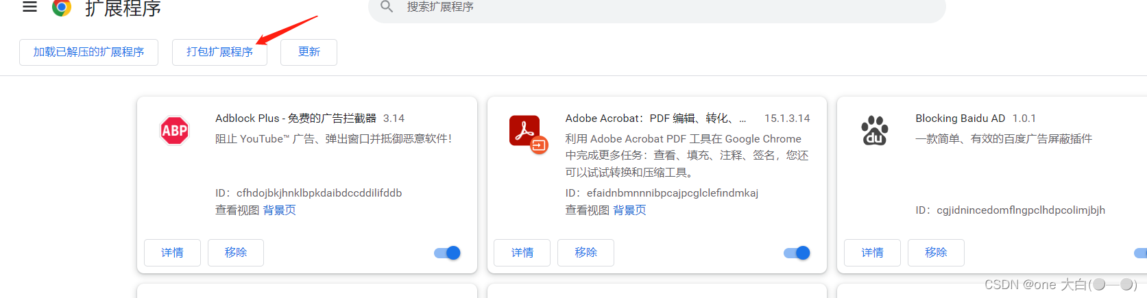Viewport: 1147px width, 298px height.
Task: Focus the 搜索扩展程序 search field
Action: (657, 8)
